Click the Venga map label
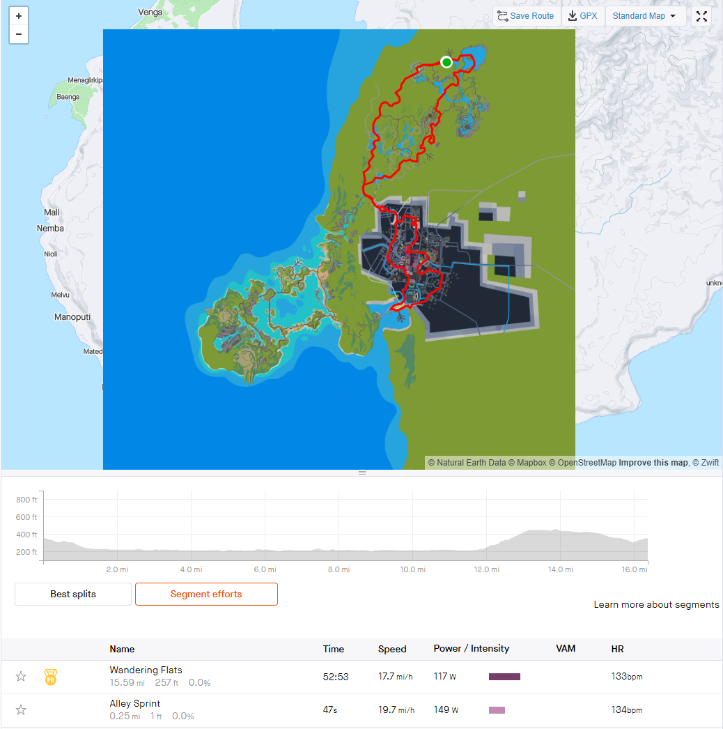Viewport: 723px width, 729px height. (150, 13)
